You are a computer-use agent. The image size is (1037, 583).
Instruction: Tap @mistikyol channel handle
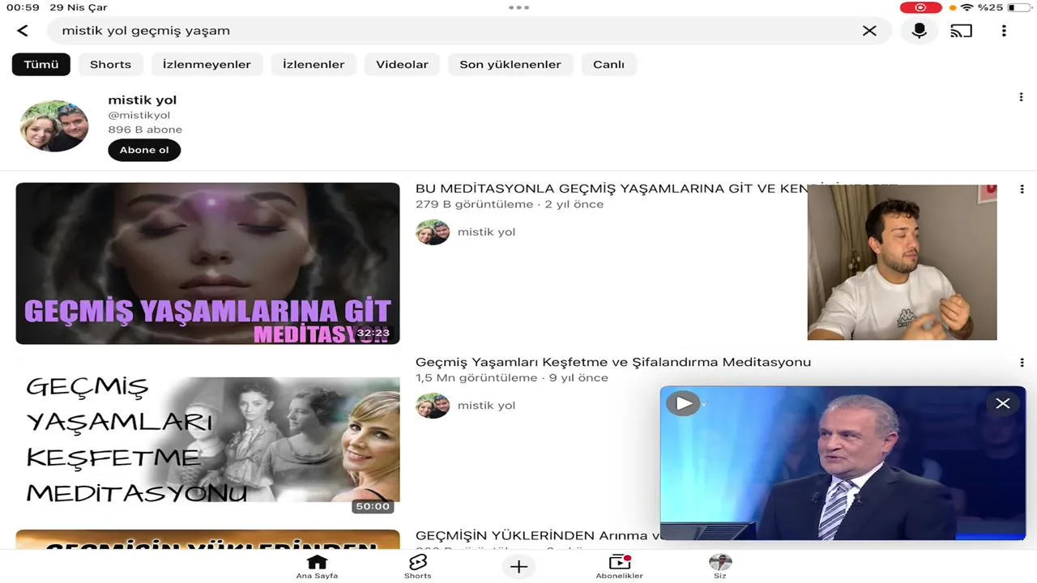[139, 116]
